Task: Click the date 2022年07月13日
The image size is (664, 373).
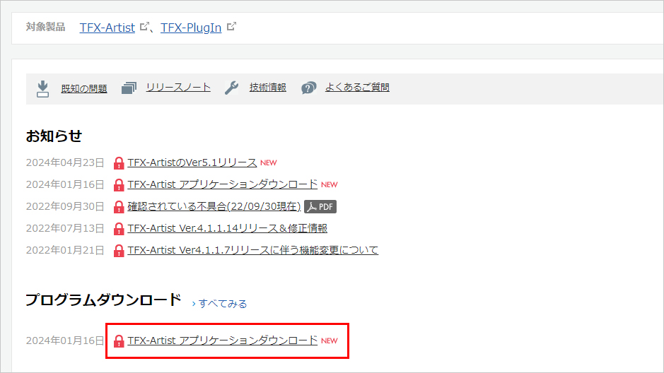Action: click(x=65, y=229)
